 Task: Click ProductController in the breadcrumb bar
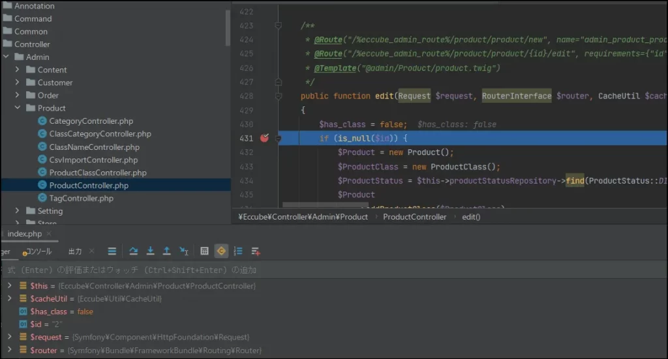click(x=414, y=216)
